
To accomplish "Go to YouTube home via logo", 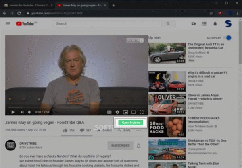I will point(25,24).
